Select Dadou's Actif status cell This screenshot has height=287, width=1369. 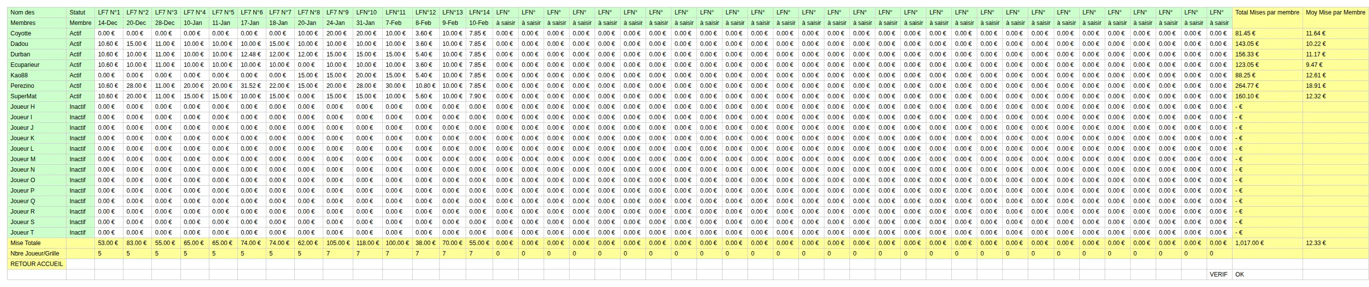click(x=80, y=43)
